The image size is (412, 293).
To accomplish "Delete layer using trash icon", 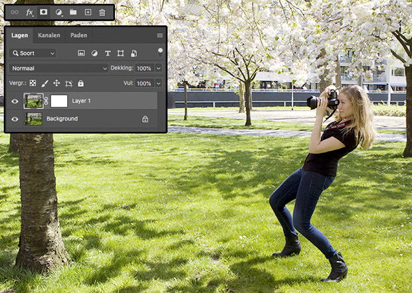I will click(102, 13).
